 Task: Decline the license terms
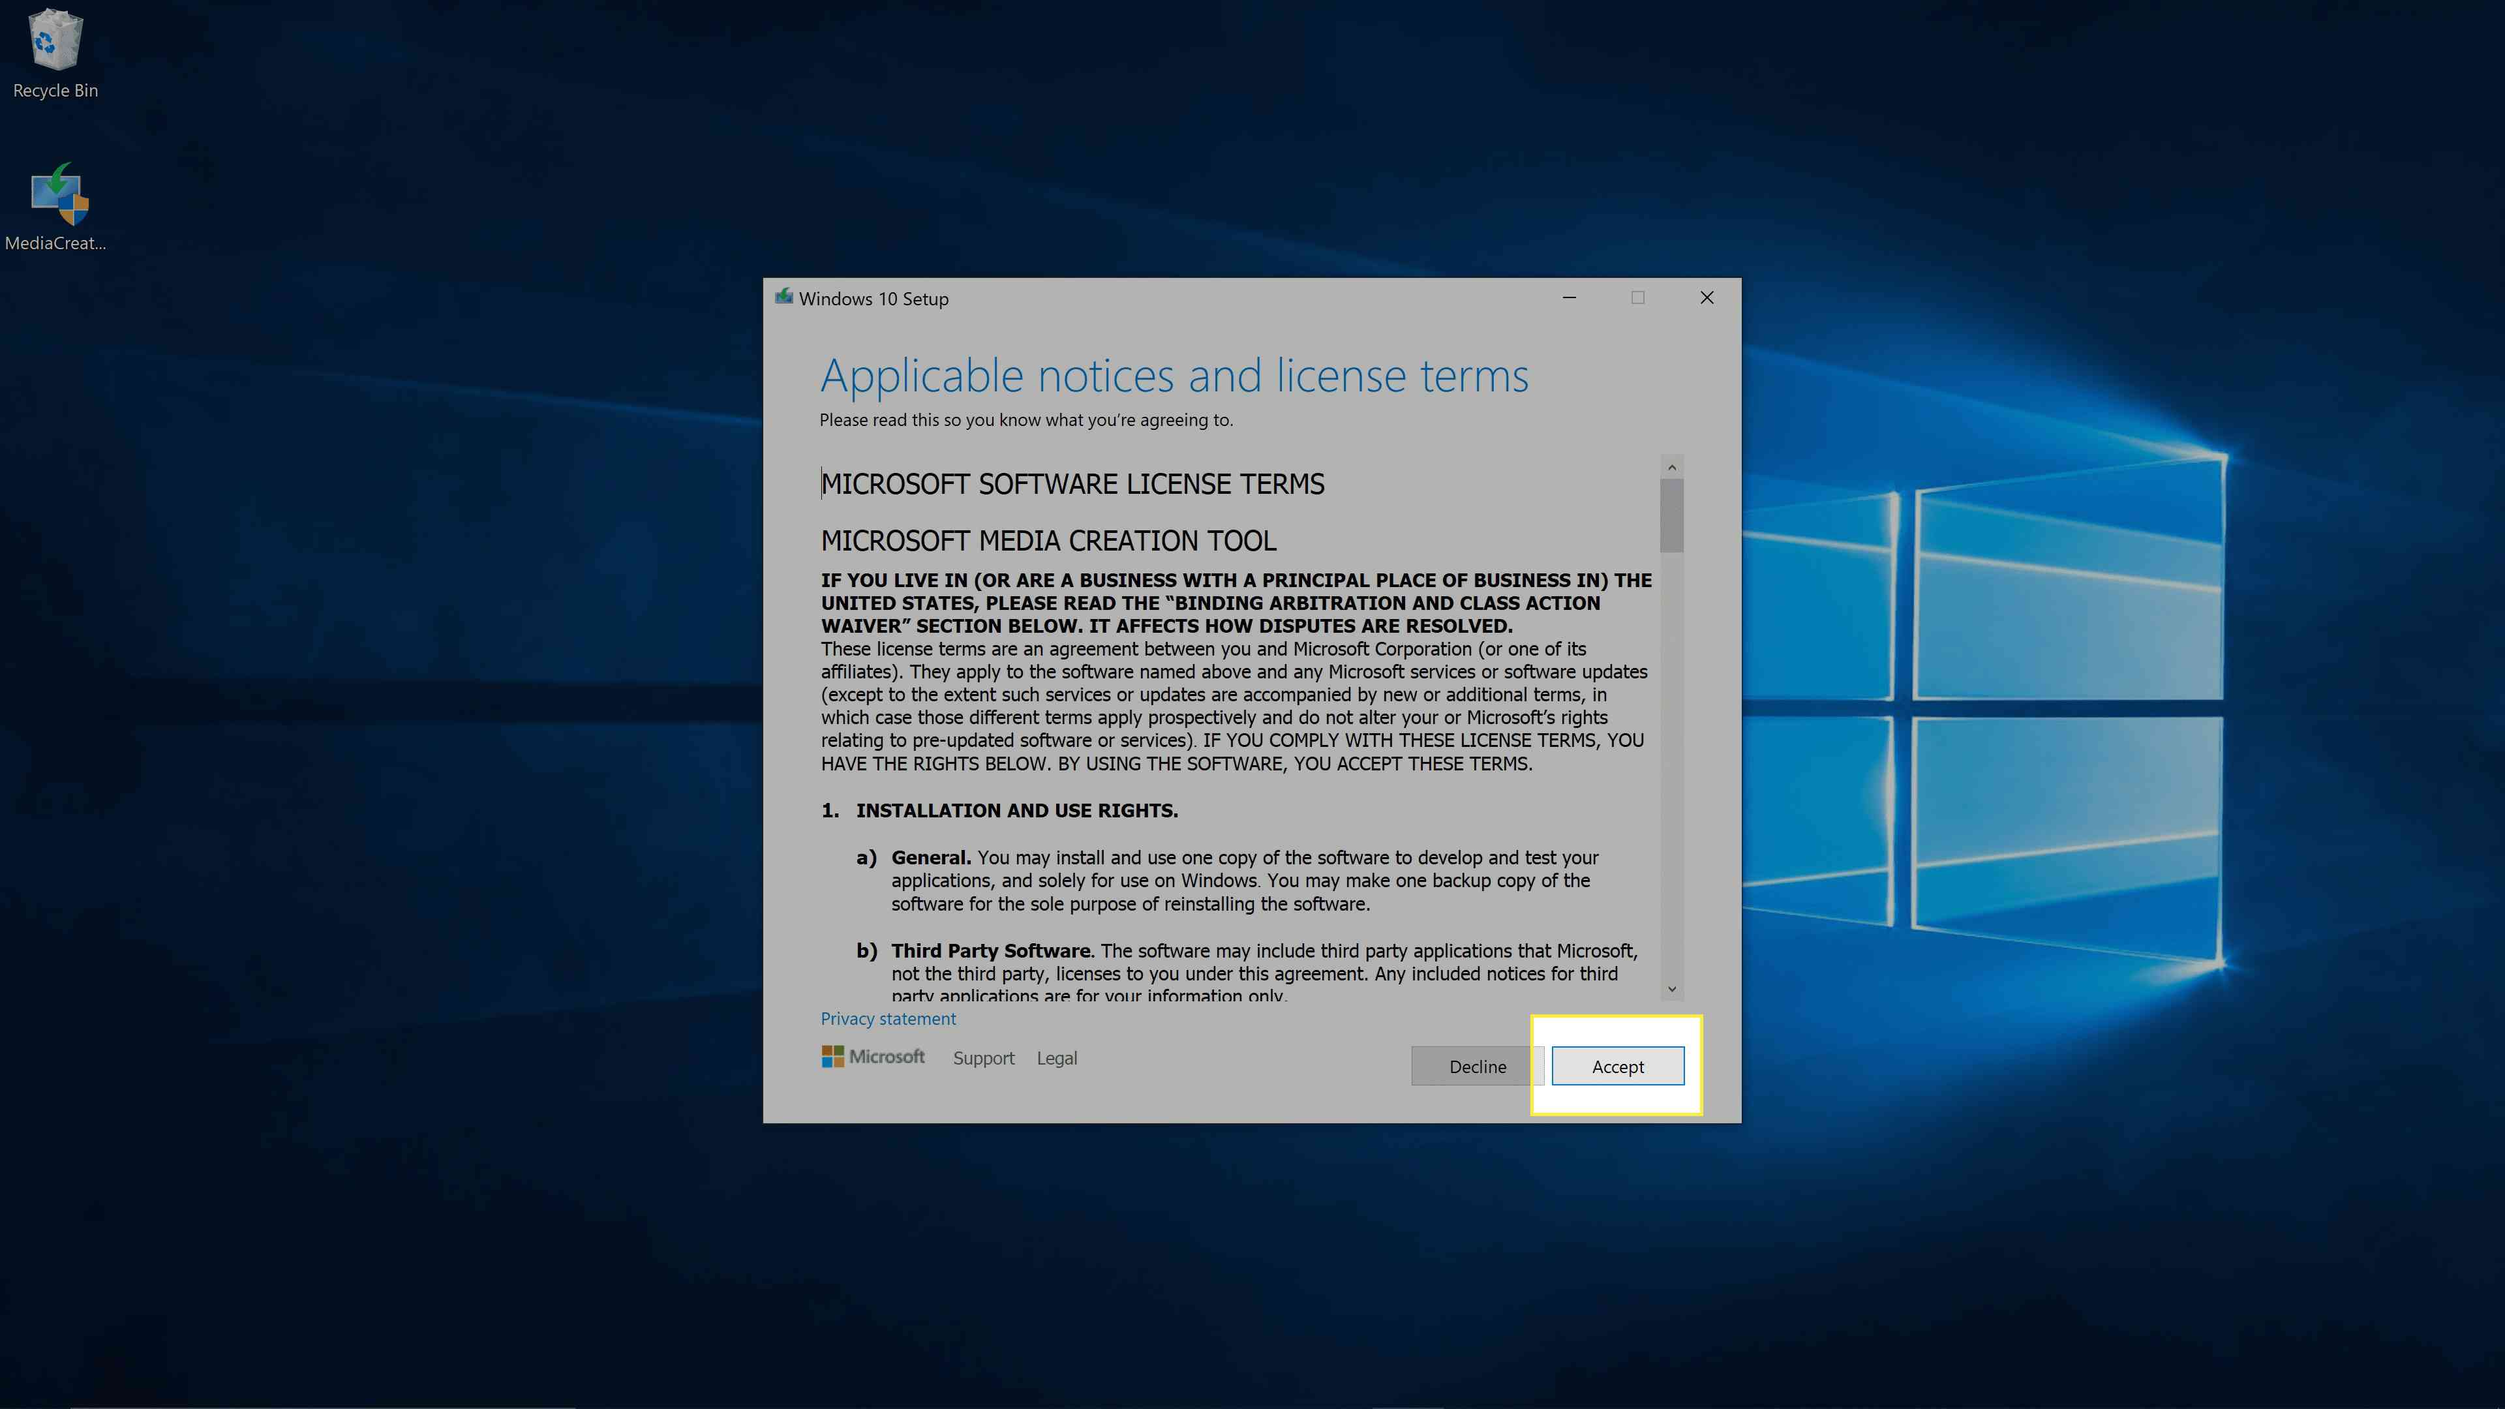pos(1477,1067)
